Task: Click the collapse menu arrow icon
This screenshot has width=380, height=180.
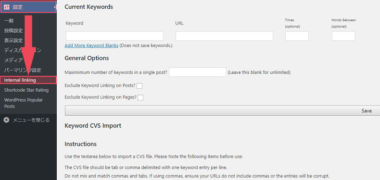Action: pyautogui.click(x=7, y=120)
